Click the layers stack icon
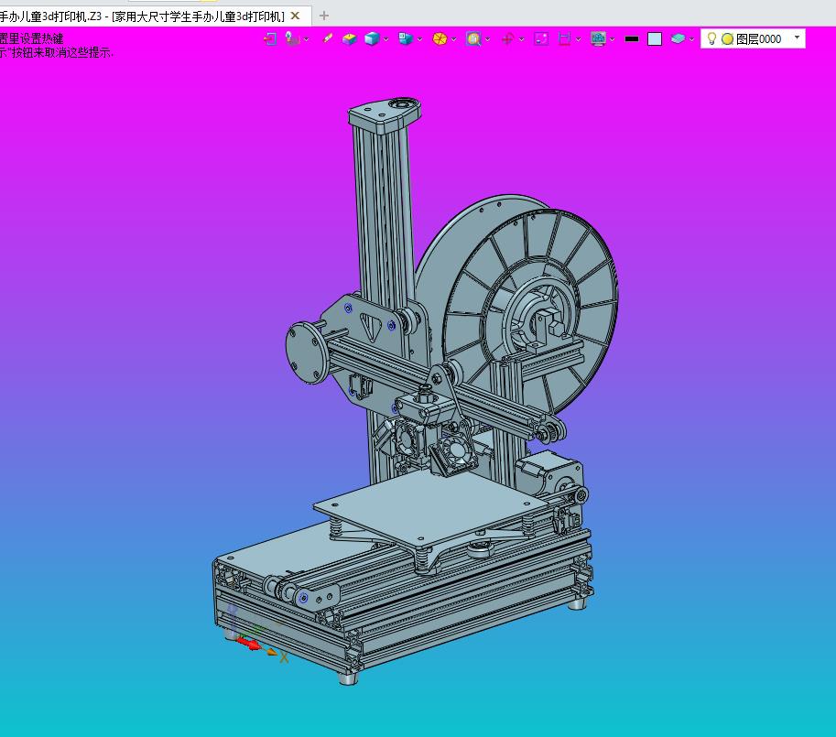This screenshot has height=737, width=836. [678, 38]
